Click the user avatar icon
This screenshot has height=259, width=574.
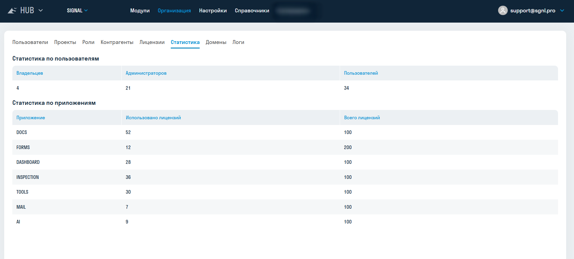(x=503, y=11)
